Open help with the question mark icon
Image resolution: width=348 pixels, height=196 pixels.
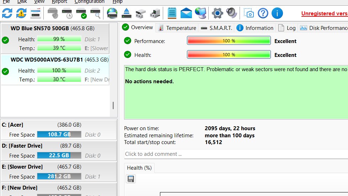pos(263,13)
